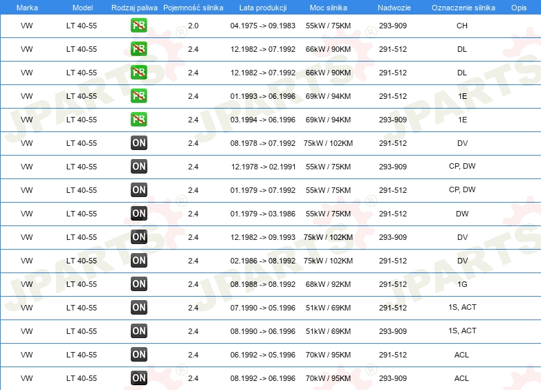Image resolution: width=541 pixels, height=390 pixels.
Task: Click the date range 08.1988 -> 08.1992
Action: 263,284
